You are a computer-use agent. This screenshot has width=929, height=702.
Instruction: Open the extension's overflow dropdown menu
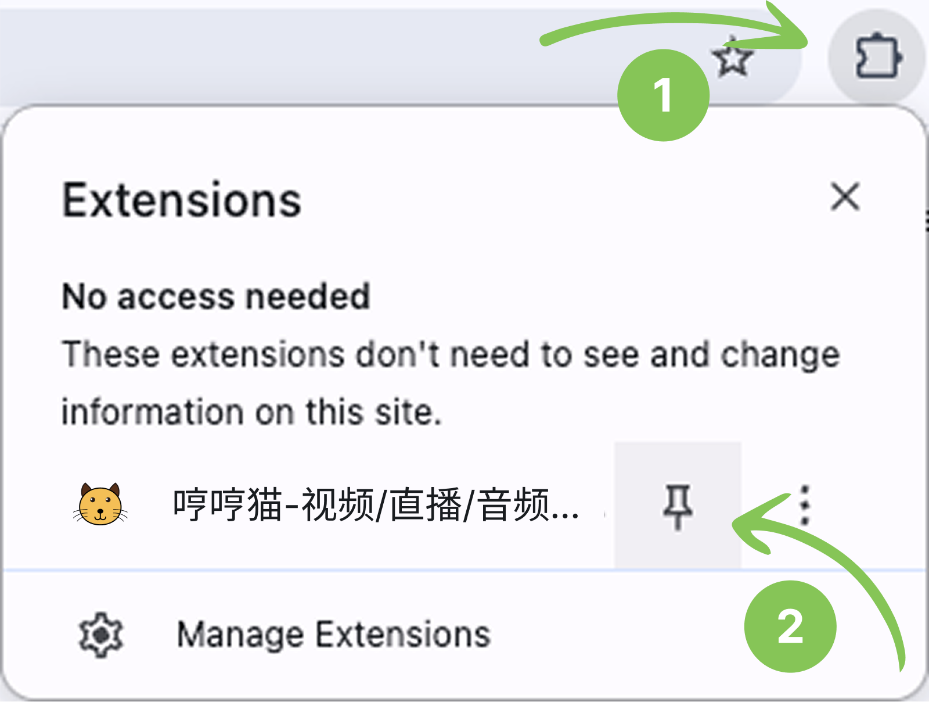click(804, 506)
